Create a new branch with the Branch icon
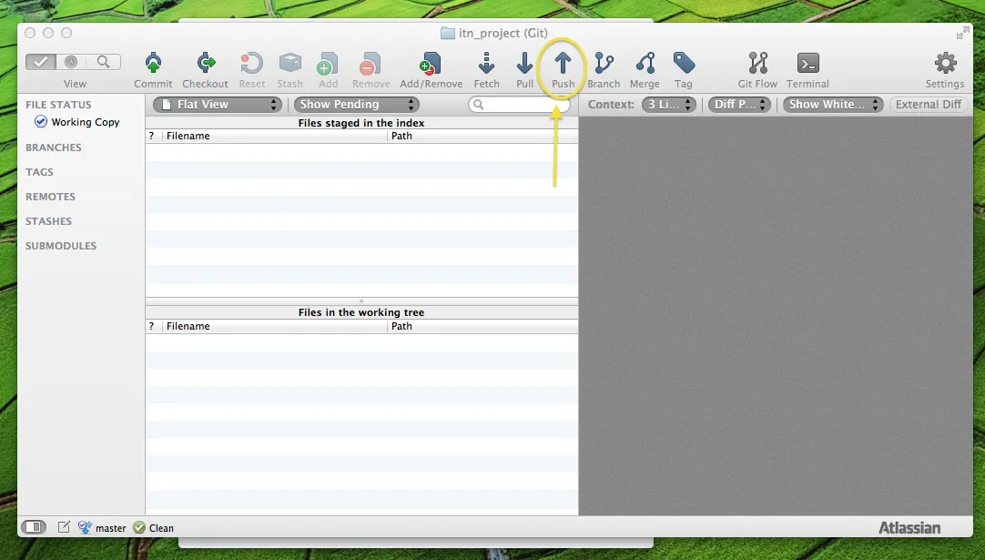This screenshot has height=560, width=985. (604, 64)
